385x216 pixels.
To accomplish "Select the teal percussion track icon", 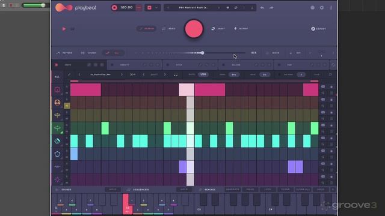I will (57, 141).
